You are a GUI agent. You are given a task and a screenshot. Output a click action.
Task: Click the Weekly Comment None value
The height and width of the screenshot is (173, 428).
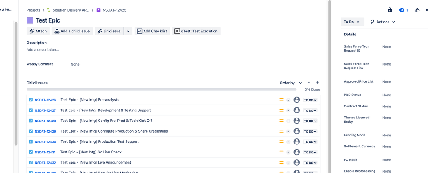click(75, 64)
